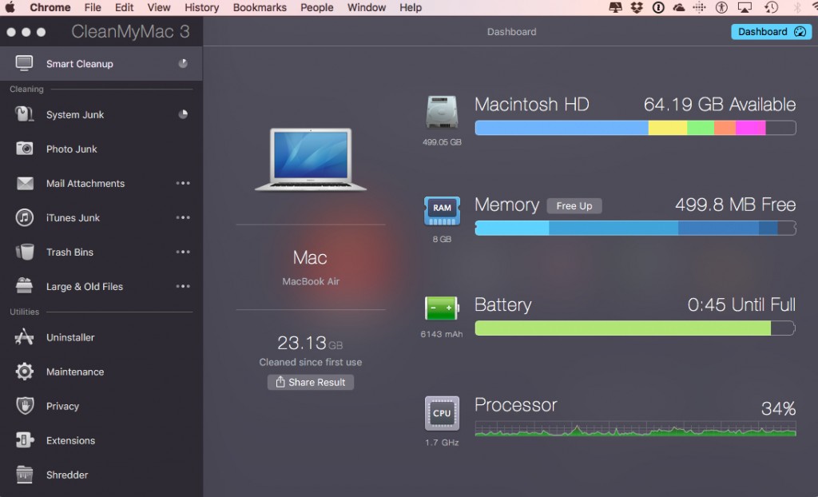Open the Dropbox menu bar icon
Image resolution: width=818 pixels, height=497 pixels.
(x=637, y=7)
